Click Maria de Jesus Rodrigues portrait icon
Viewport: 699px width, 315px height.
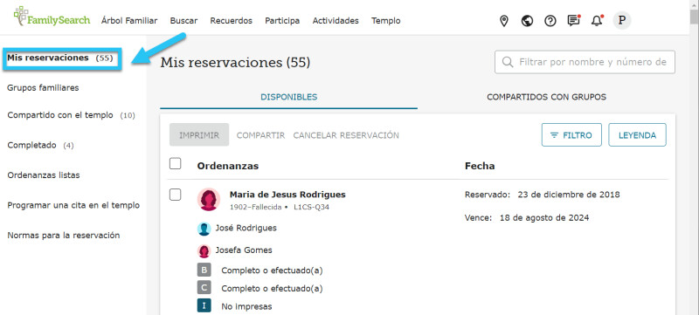click(x=209, y=199)
